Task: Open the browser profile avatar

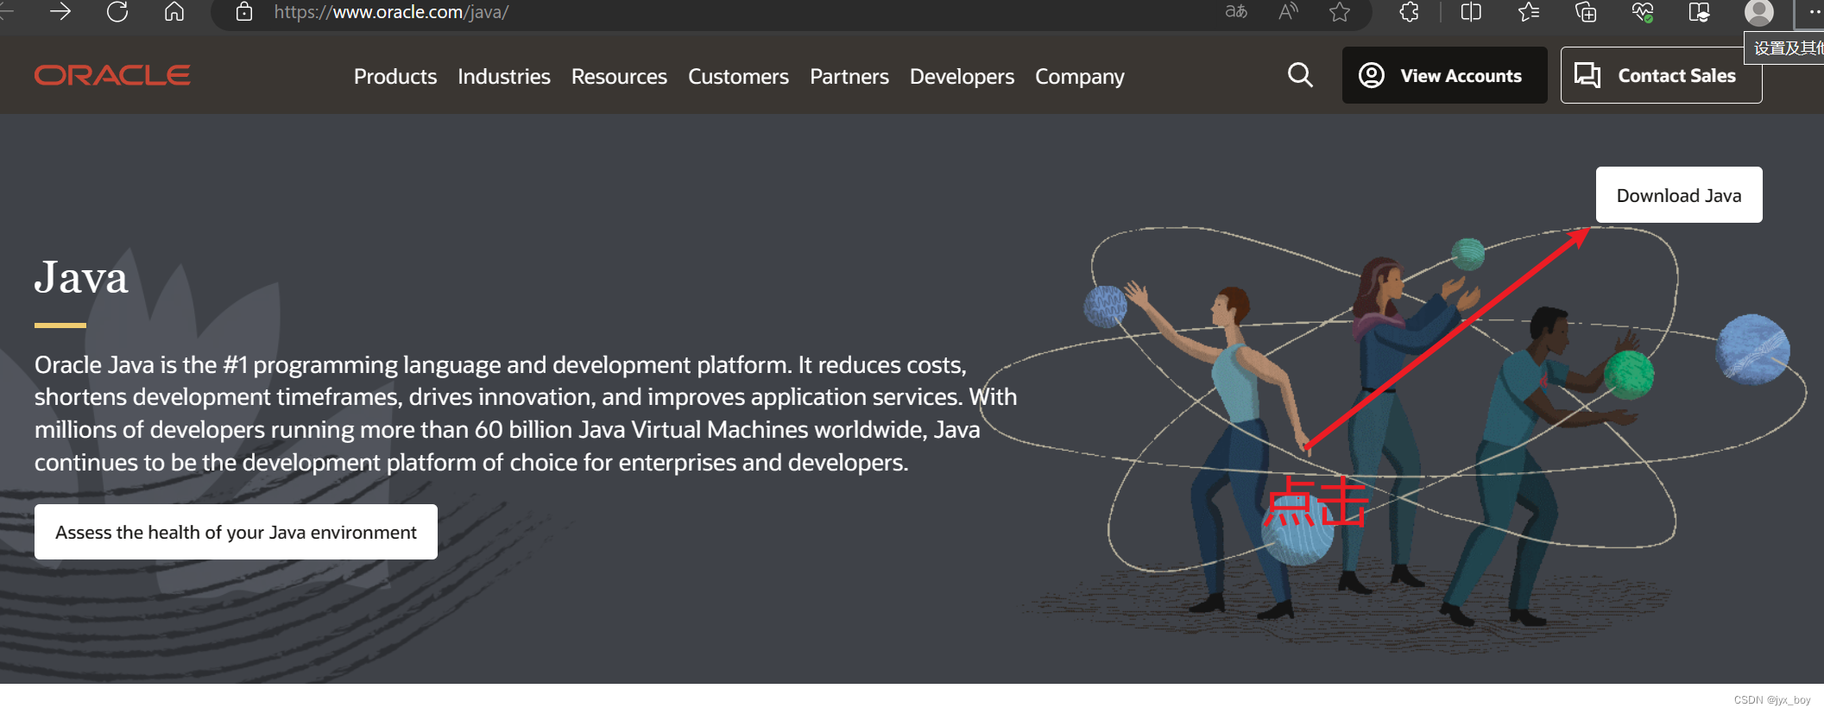Action: click(x=1759, y=12)
